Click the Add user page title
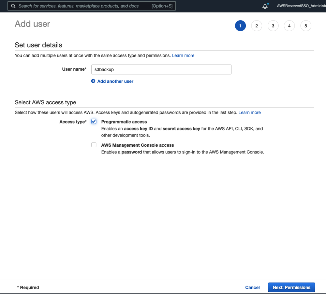The height and width of the screenshot is (294, 326). (x=32, y=24)
